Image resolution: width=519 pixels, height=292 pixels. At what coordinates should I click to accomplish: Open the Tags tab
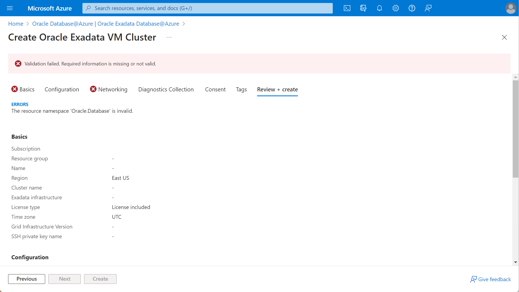(241, 89)
